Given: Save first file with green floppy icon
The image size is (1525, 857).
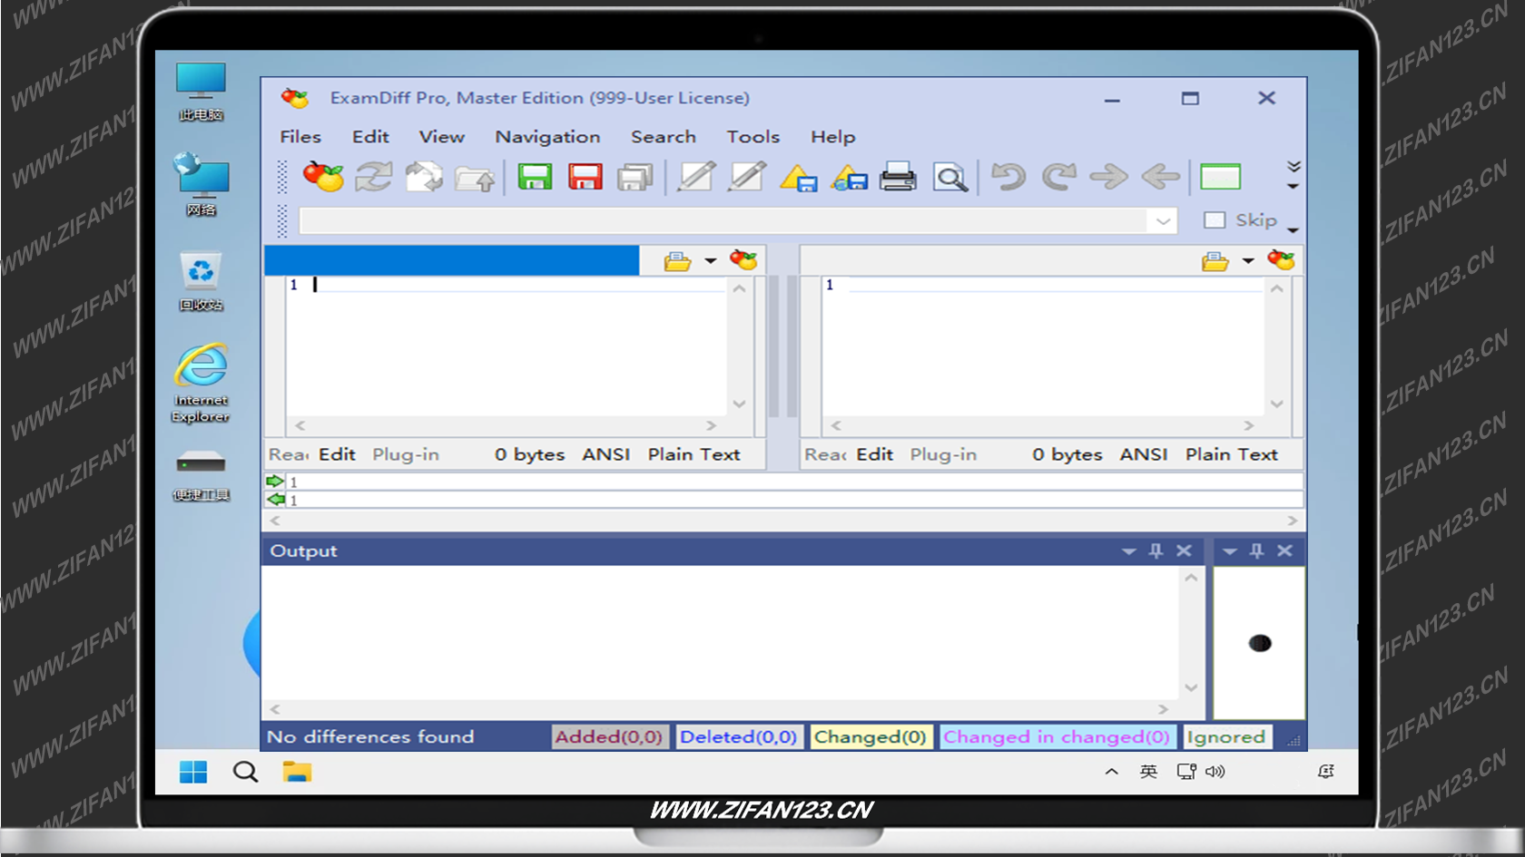Looking at the screenshot, I should 535,177.
